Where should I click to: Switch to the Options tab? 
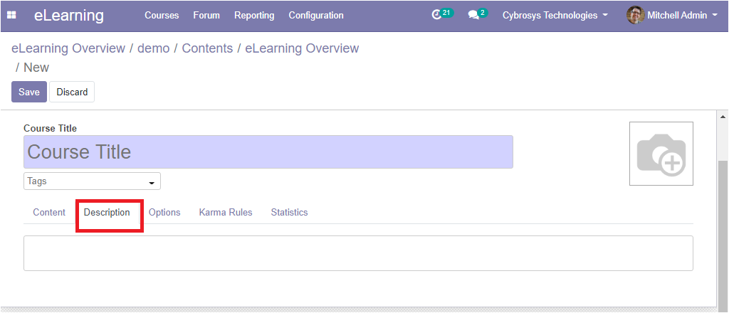pos(164,212)
